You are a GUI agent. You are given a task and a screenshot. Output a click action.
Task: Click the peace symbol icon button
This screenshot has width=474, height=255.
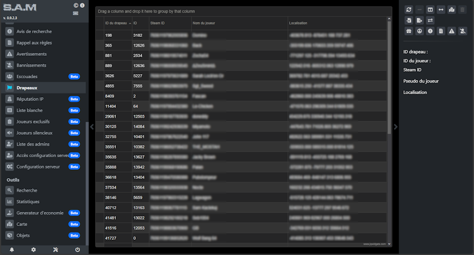coord(419,31)
